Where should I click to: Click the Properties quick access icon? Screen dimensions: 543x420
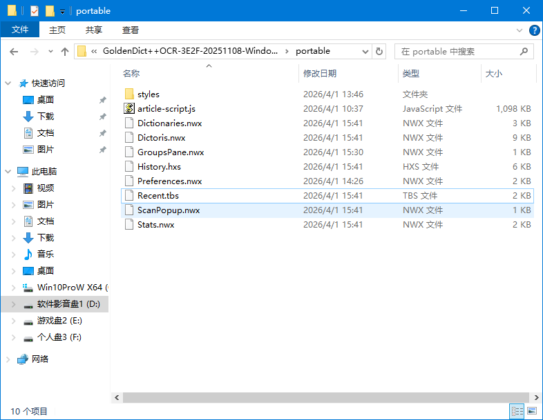point(35,11)
